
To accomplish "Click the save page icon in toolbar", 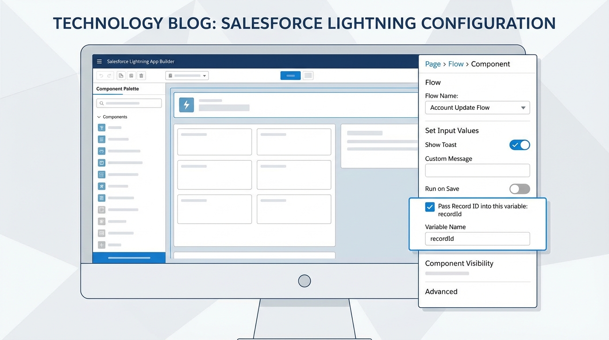I will (131, 75).
